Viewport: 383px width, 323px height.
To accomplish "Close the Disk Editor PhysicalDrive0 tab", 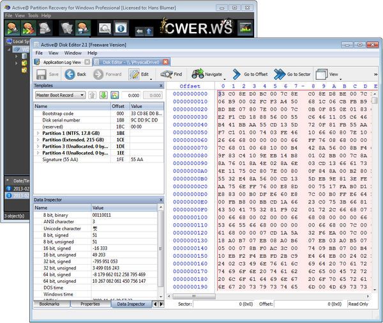I will [x=165, y=62].
